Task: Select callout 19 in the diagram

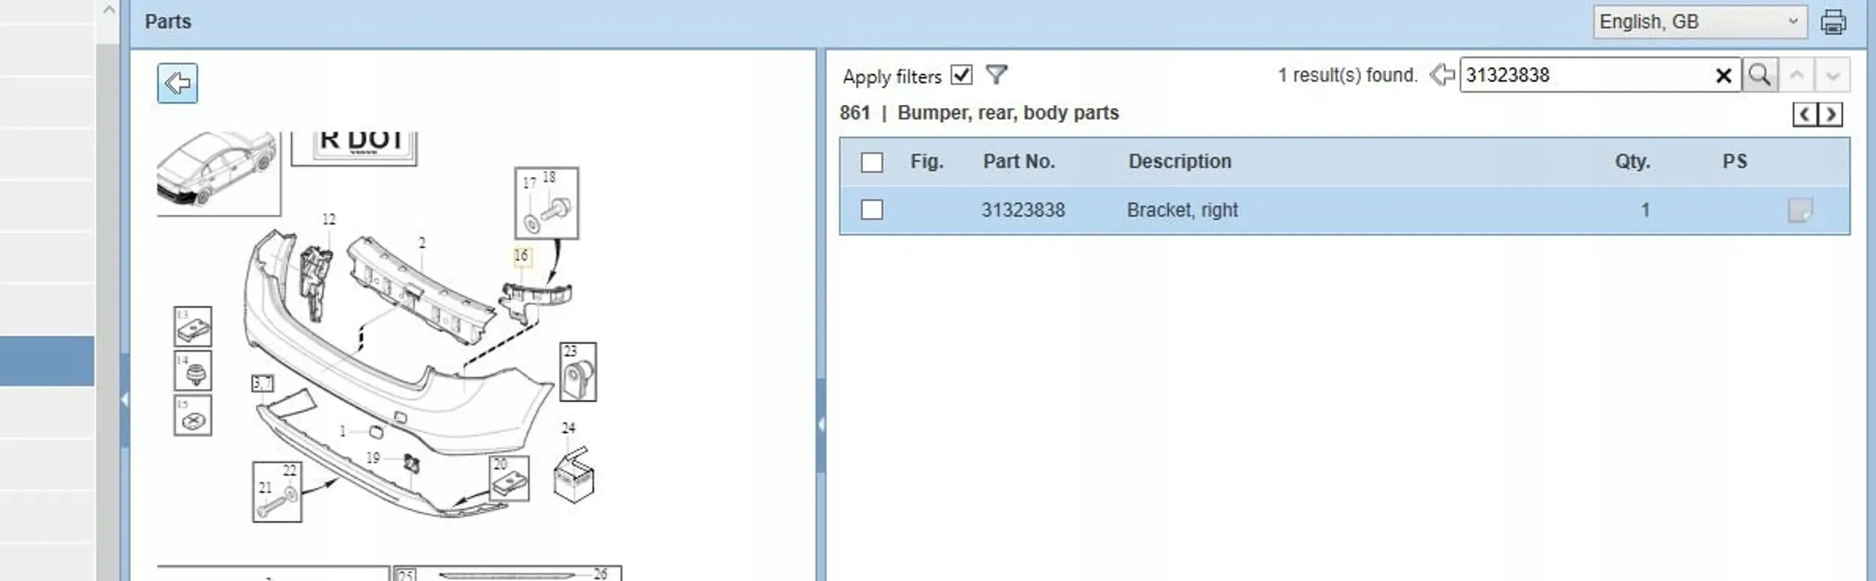Action: click(373, 458)
